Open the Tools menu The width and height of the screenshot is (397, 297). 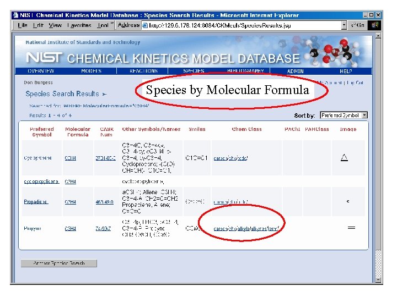(103, 25)
